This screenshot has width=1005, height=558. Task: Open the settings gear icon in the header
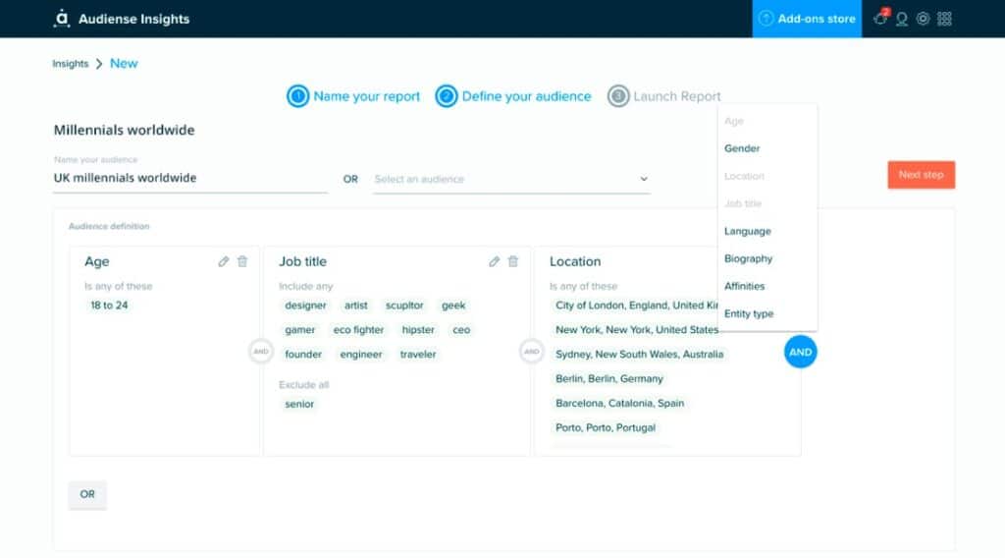(923, 19)
